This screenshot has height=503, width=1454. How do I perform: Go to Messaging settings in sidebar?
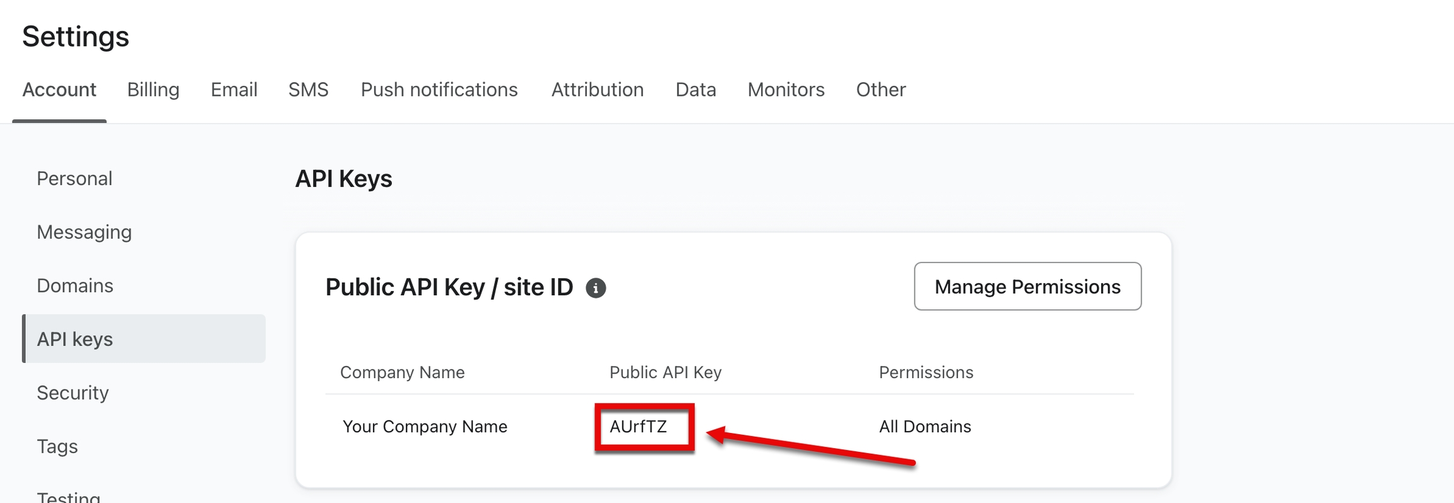click(x=84, y=232)
